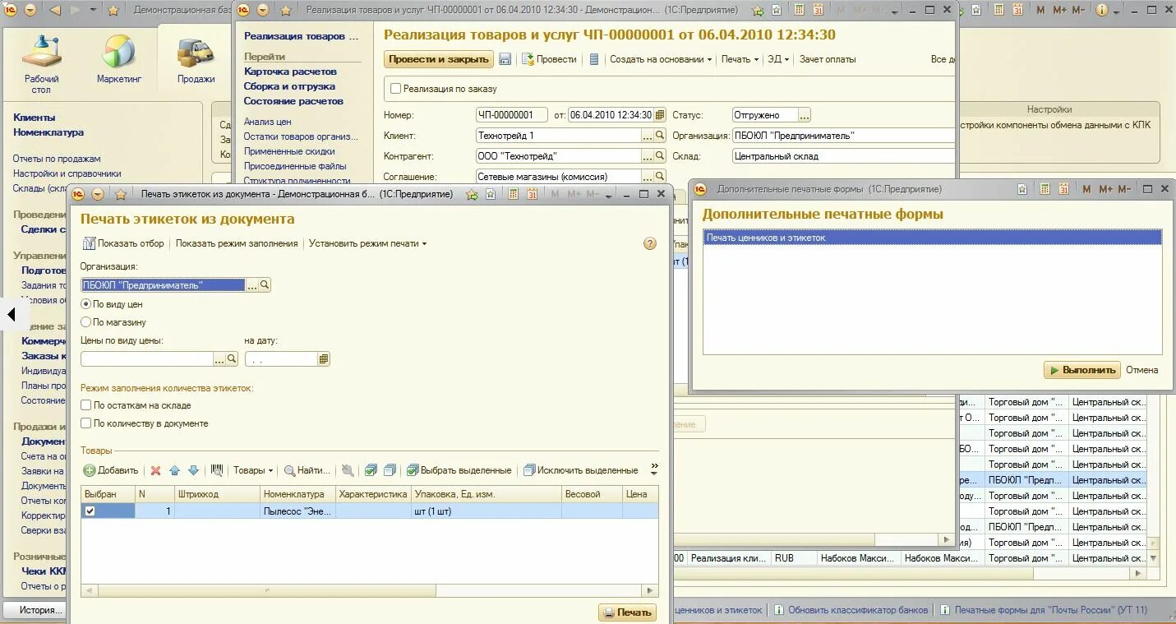The height and width of the screenshot is (624, 1176).
Task: Click Показать режим заполнения command
Action: [x=237, y=243]
